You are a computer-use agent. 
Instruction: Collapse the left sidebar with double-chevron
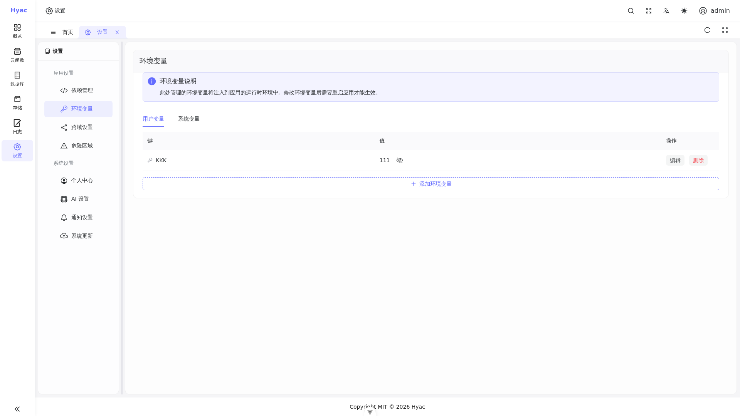[17, 409]
